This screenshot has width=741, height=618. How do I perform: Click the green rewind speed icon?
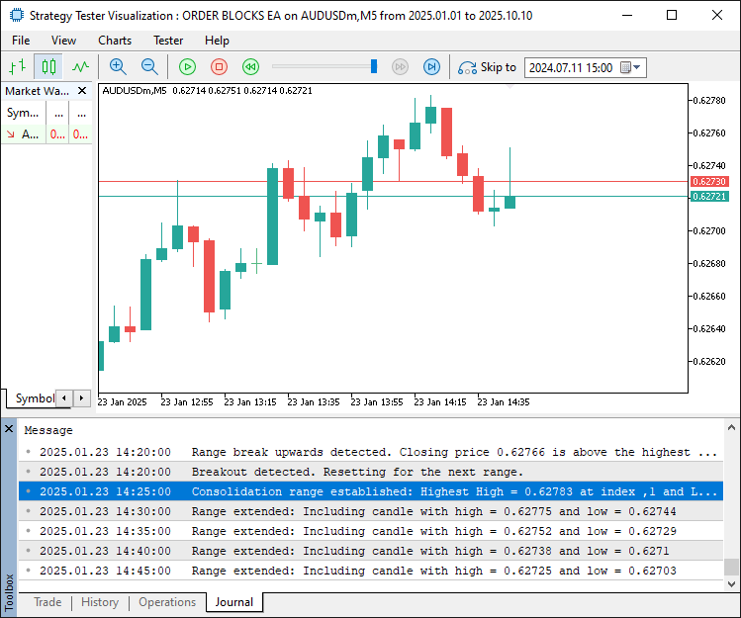tap(251, 67)
